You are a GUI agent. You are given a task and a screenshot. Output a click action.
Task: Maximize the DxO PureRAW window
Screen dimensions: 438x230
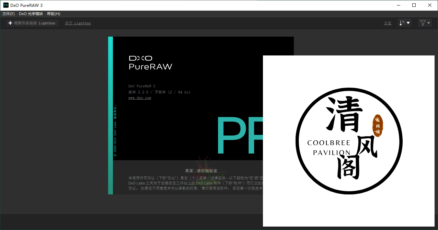click(414, 5)
